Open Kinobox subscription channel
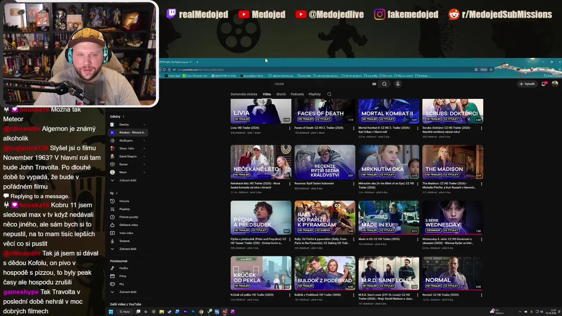 pos(127,133)
